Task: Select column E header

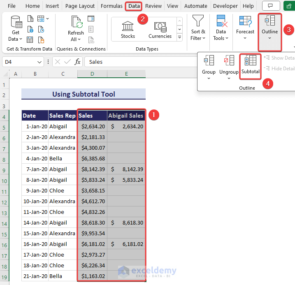Action: click(126, 74)
